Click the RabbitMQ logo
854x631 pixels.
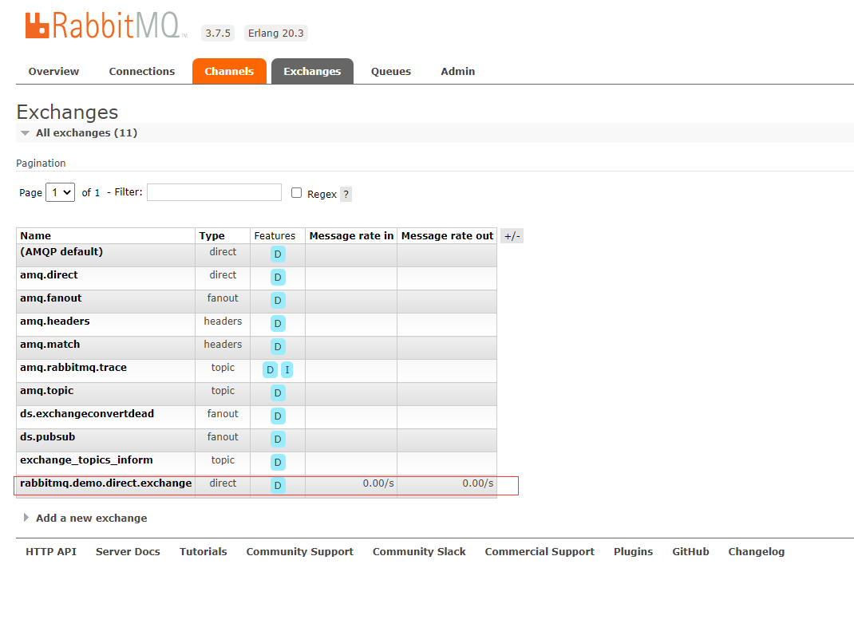106,26
